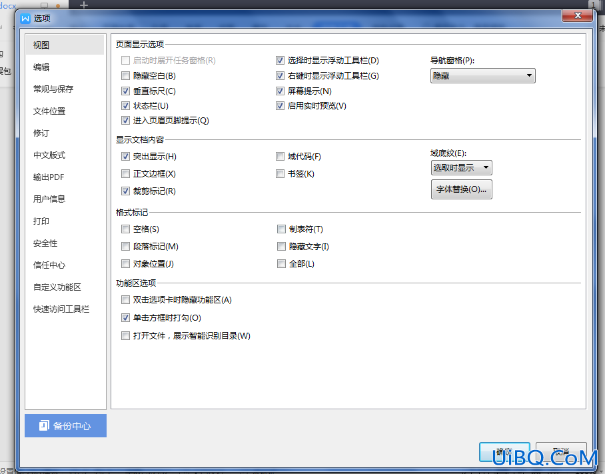Screen dimensions: 605x474
Task: Check 打开文件，展示智能识别目录(W)
Action: 125,336
